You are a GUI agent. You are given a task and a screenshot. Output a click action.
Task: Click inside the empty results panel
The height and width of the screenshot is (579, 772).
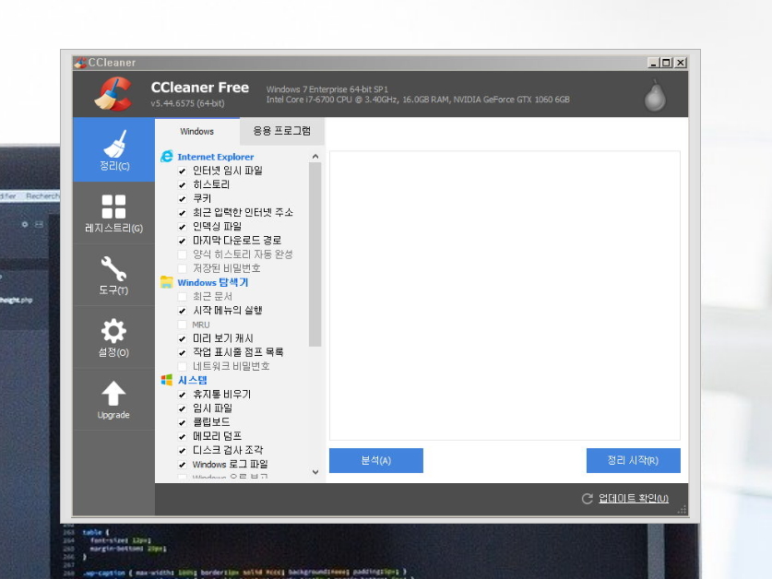click(x=505, y=295)
